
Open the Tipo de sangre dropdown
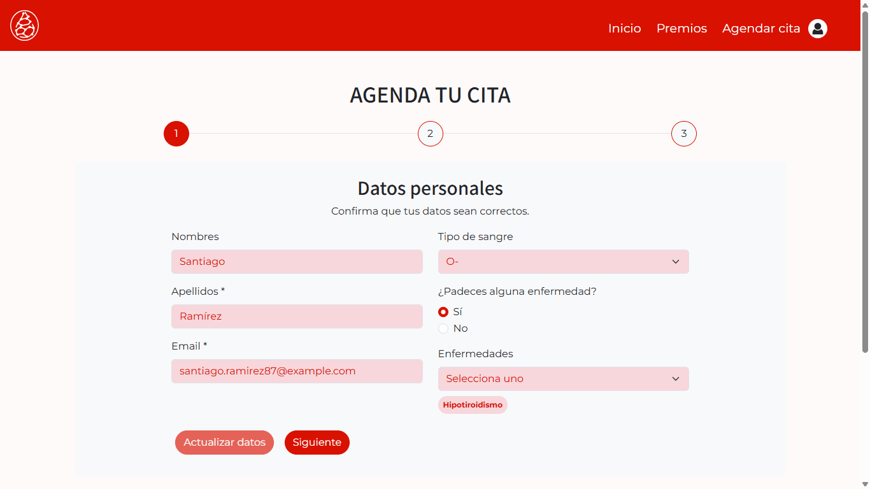(x=563, y=262)
